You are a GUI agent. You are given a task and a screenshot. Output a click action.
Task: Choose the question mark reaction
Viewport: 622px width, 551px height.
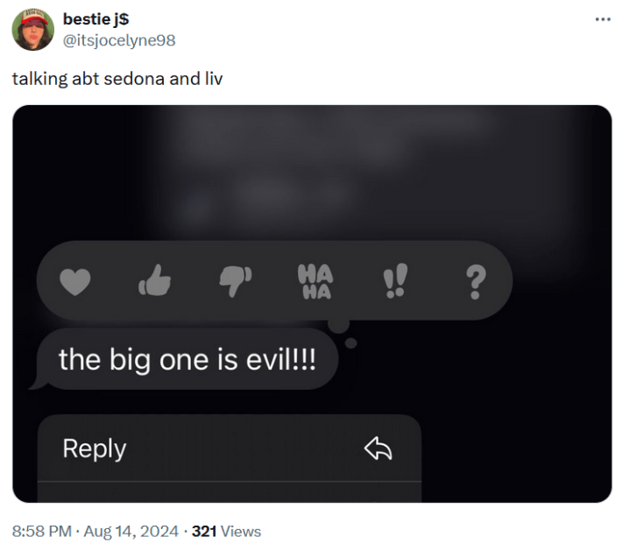474,281
